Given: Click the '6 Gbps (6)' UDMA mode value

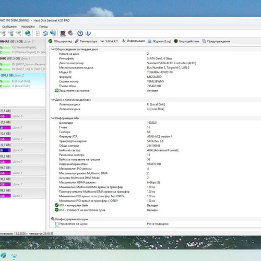Looking at the screenshot, I should pyautogui.click(x=153, y=182).
